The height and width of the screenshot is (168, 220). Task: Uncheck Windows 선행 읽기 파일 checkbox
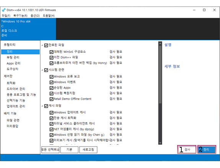tap(51, 135)
